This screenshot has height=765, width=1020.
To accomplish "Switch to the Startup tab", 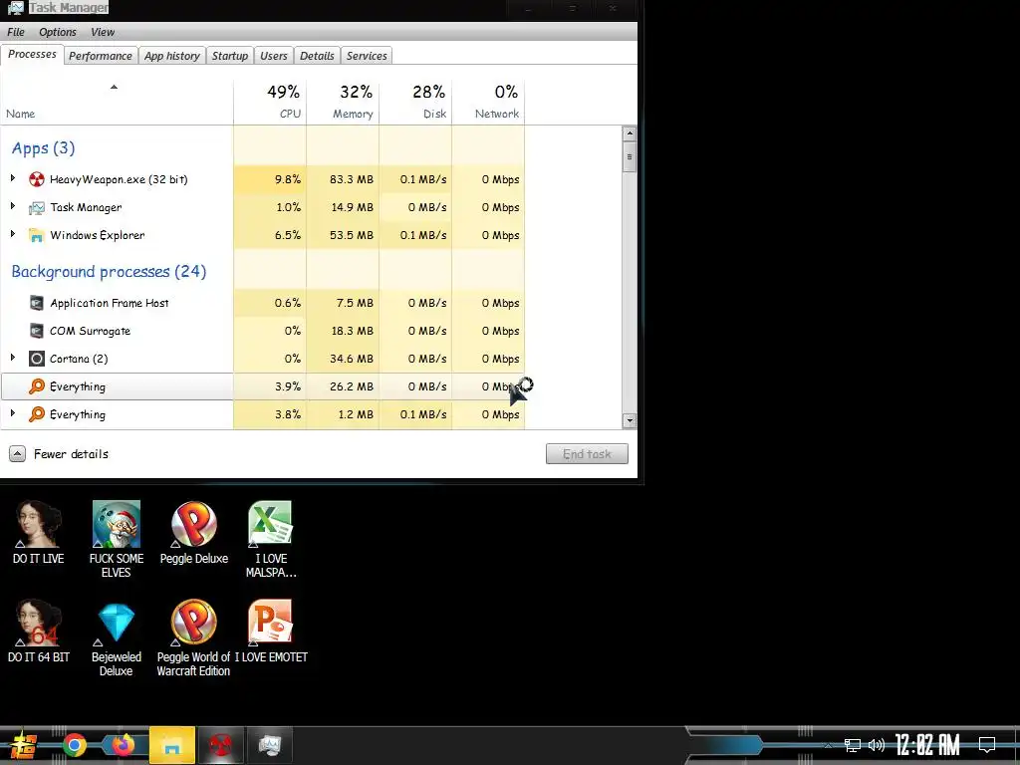I will click(230, 56).
